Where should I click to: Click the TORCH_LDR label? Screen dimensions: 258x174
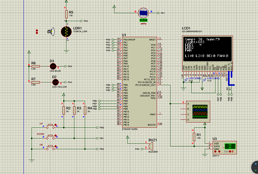click(x=80, y=31)
